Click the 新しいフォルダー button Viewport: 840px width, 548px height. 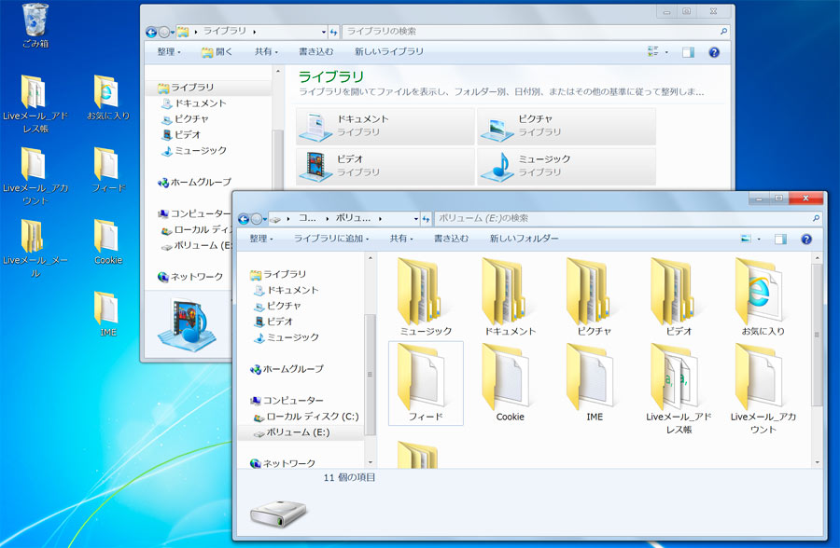pyautogui.click(x=524, y=239)
